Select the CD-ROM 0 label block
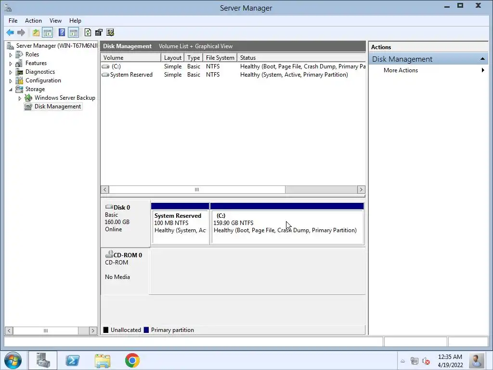 point(125,271)
